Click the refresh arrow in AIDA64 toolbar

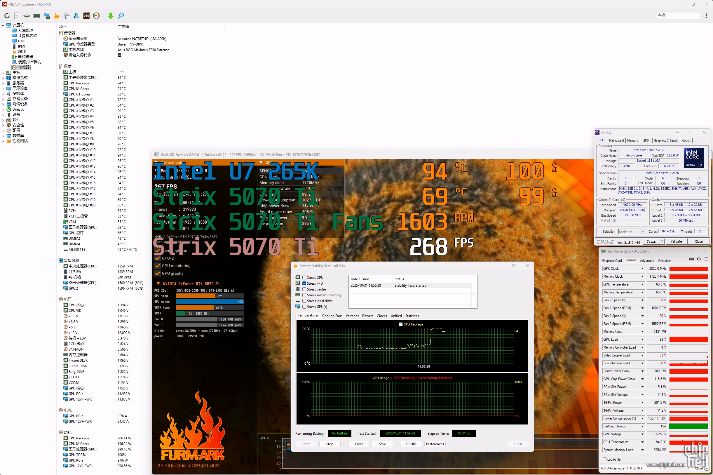click(7, 16)
